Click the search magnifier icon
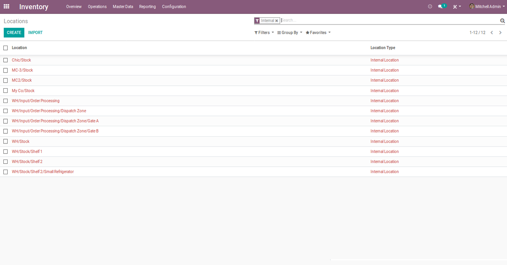Viewport: 507px width, 265px height. (x=502, y=21)
